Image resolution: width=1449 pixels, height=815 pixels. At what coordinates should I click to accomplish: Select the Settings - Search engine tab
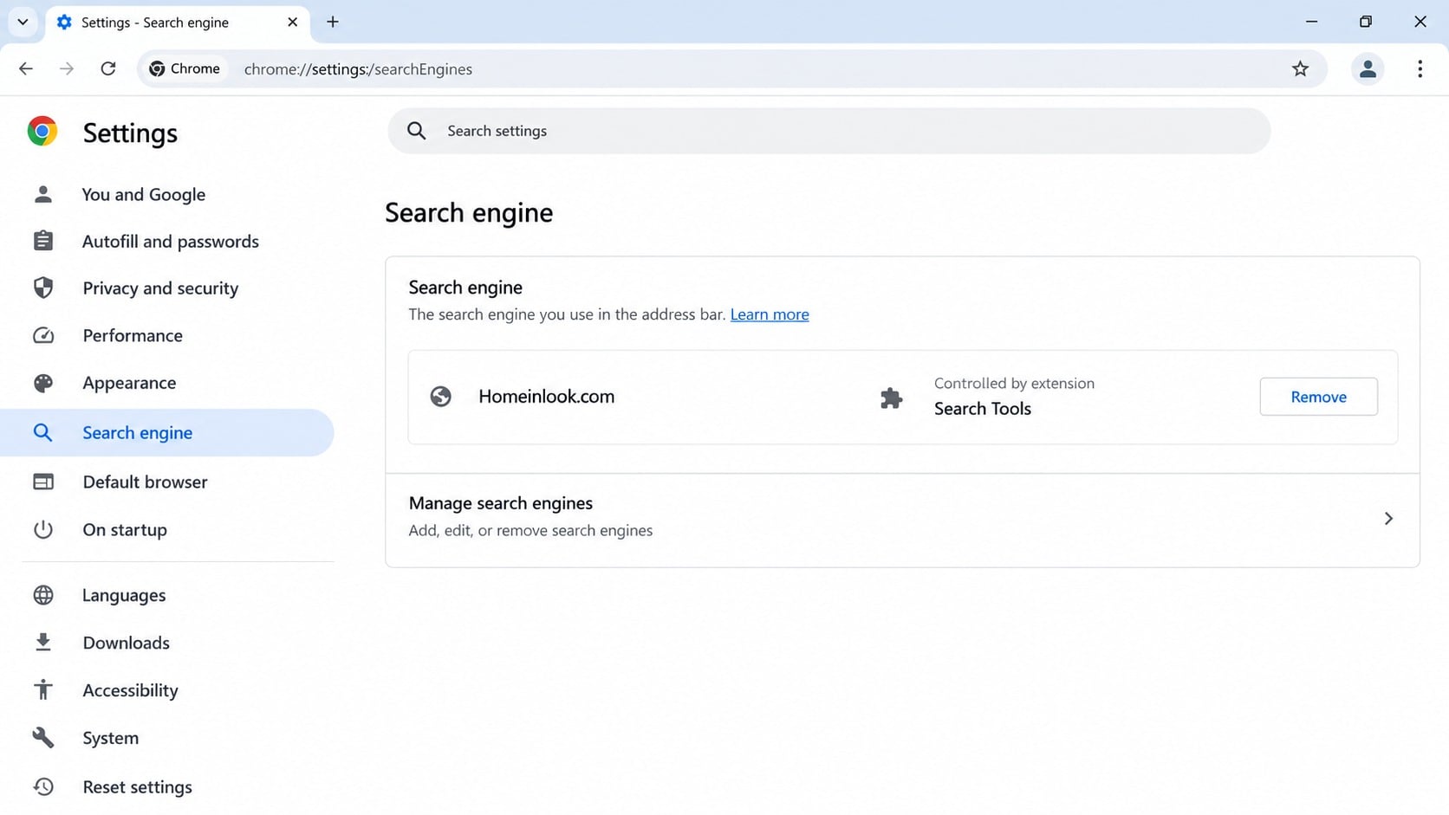[x=178, y=23]
